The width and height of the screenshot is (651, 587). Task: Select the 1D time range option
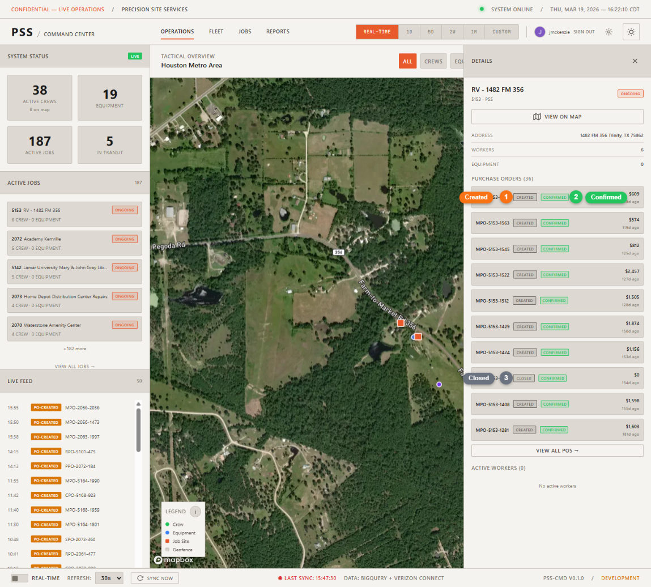coord(410,32)
